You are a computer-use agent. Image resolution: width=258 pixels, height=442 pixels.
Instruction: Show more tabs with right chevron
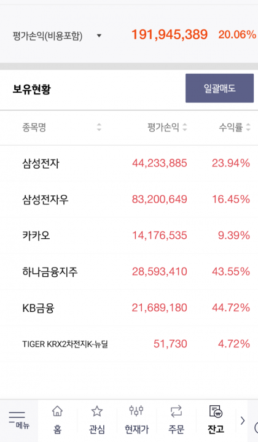pos(243,421)
